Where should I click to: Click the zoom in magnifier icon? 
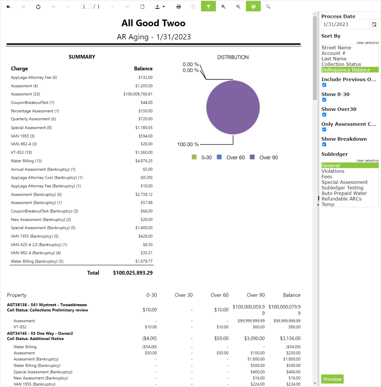coord(223,7)
